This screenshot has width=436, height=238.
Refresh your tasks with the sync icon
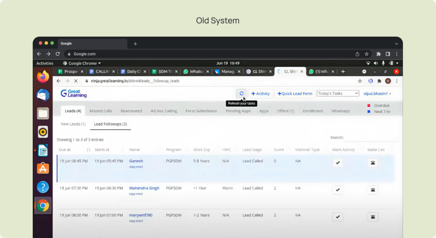[x=242, y=93]
